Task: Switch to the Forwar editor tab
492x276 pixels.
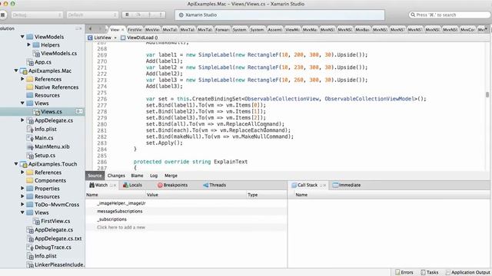Action: (222, 30)
